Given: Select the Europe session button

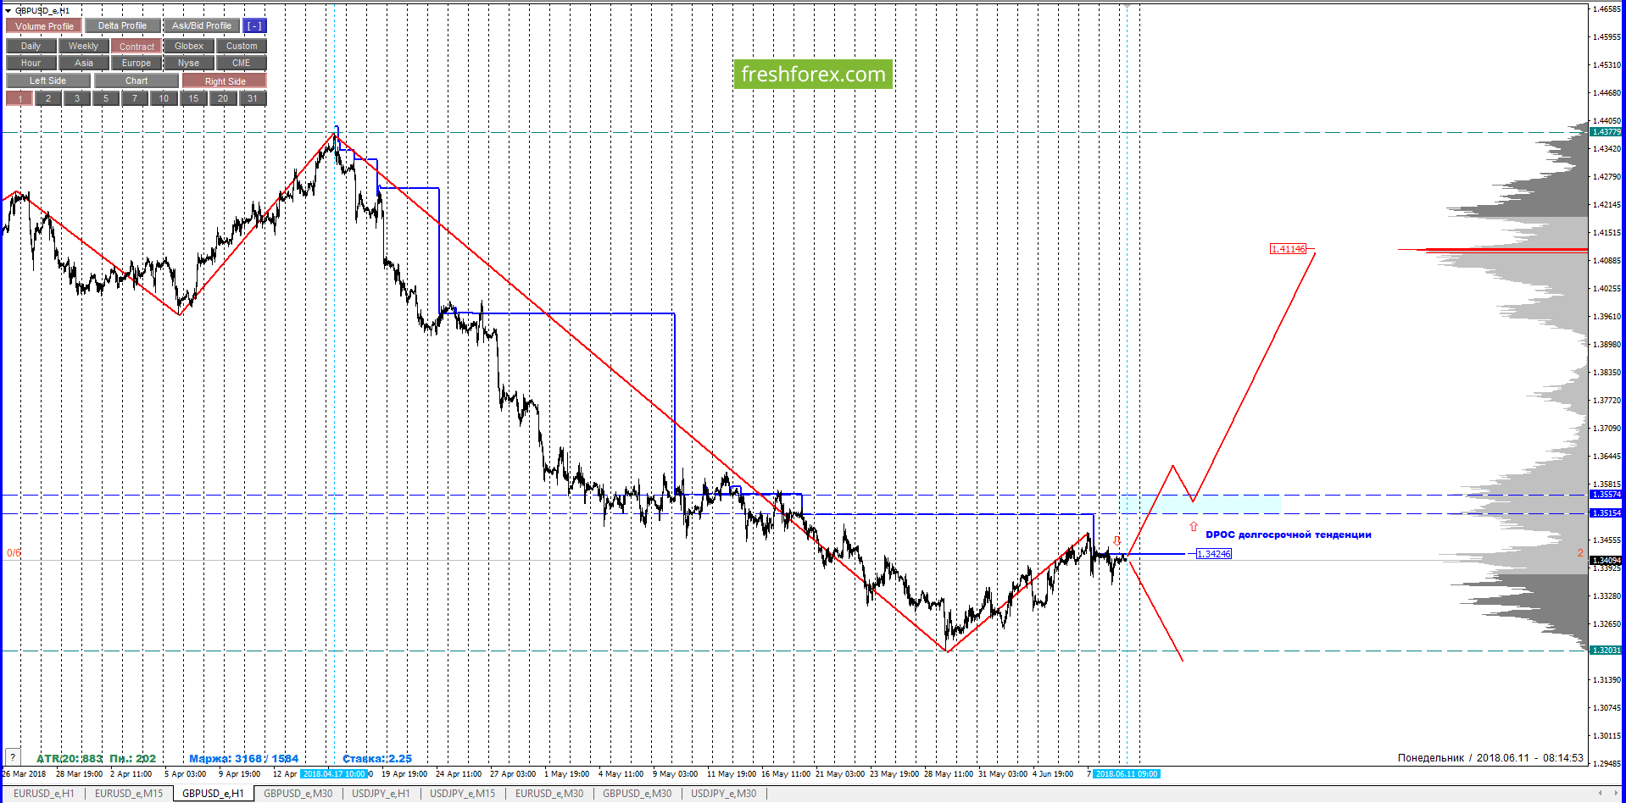Looking at the screenshot, I should click(136, 64).
